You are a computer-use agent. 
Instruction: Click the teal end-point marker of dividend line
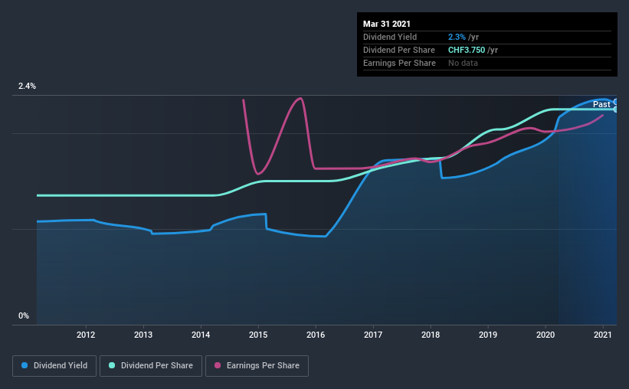[616, 110]
